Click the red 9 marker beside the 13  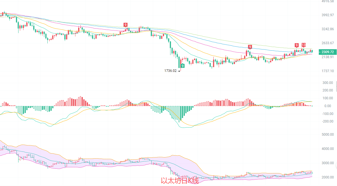pos(296,45)
